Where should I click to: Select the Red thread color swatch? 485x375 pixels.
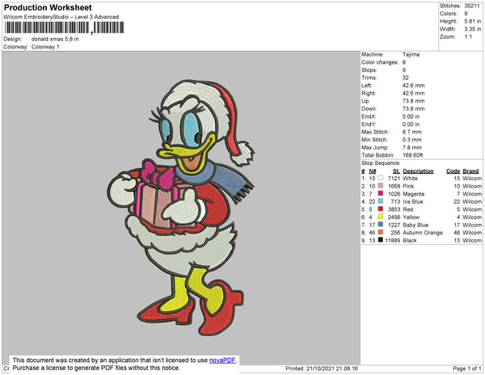tap(381, 209)
